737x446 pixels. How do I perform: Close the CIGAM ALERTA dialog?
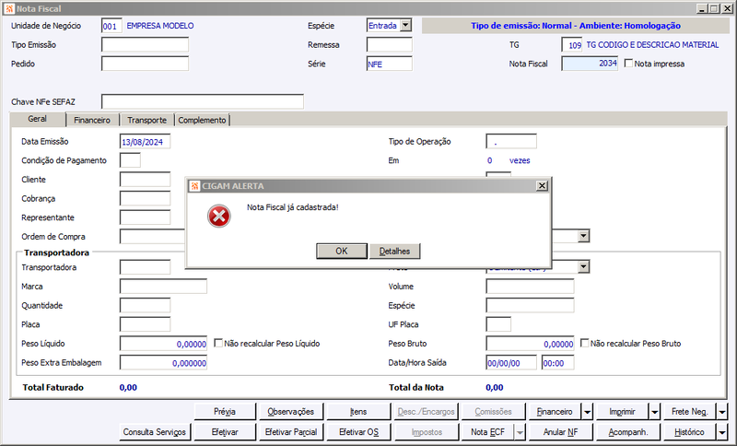542,185
